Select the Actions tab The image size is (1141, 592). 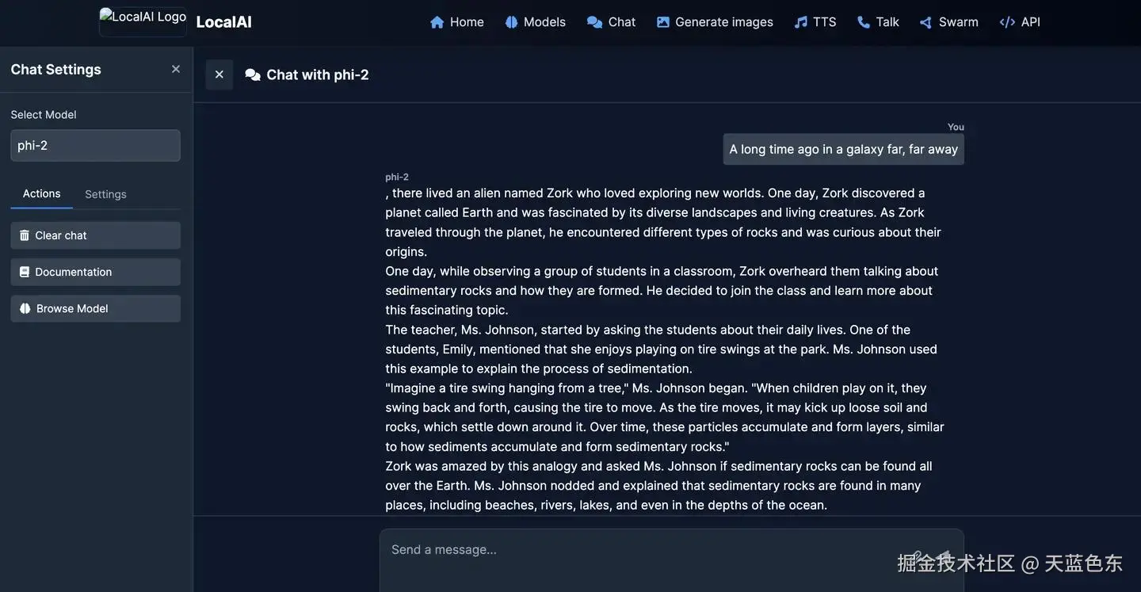point(41,194)
